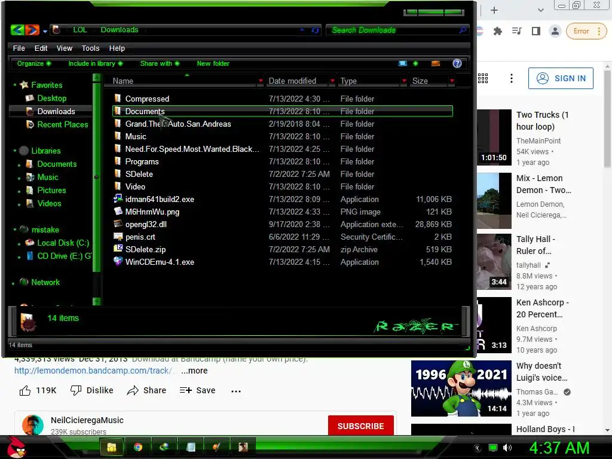The height and width of the screenshot is (459, 612).
Task: Open the Name column filter dropdown
Action: (261, 81)
